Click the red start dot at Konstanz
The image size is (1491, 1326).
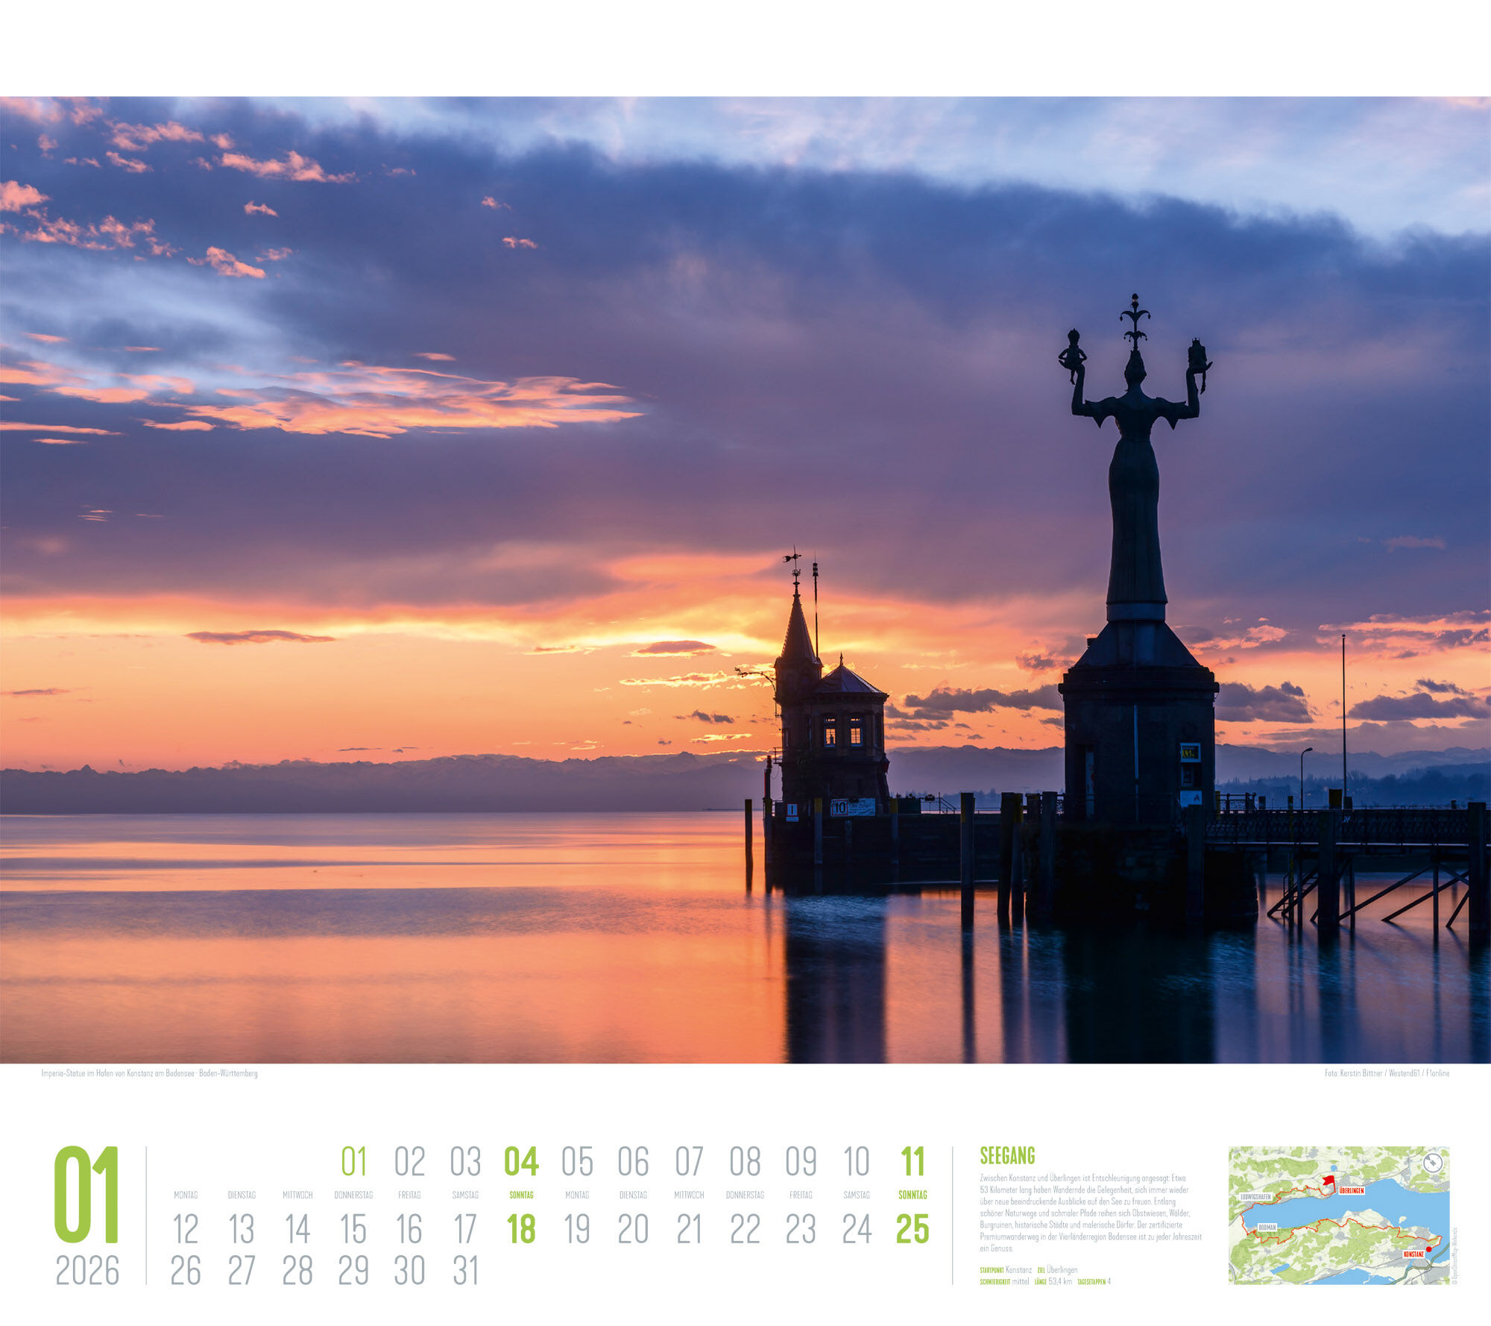tap(1429, 1248)
